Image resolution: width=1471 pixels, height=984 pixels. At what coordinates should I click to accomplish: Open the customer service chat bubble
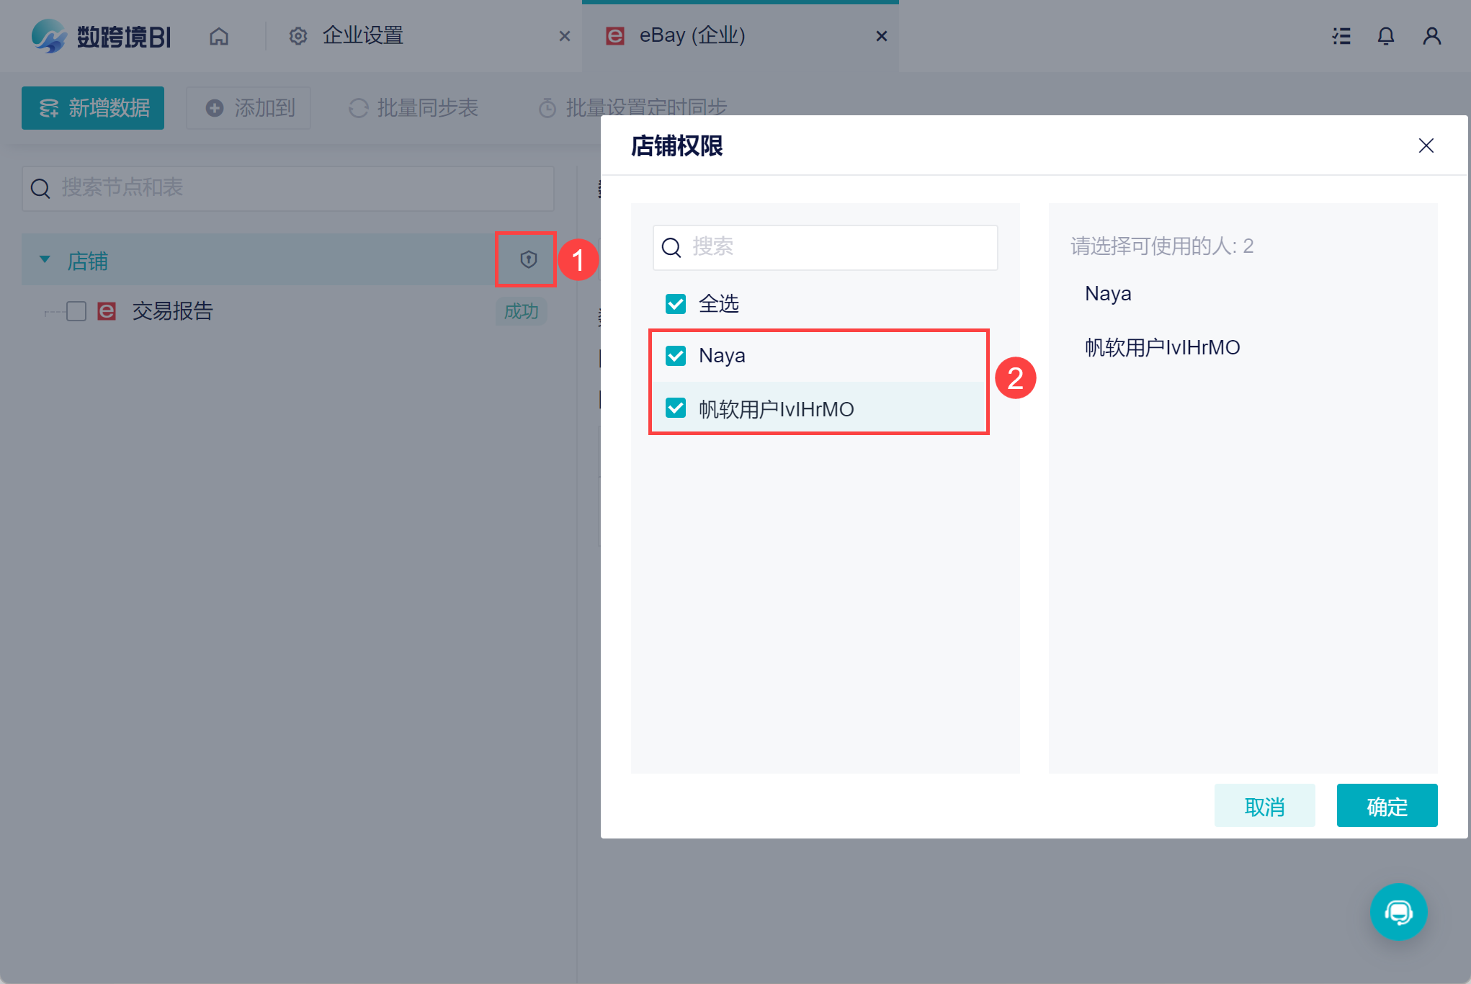pos(1398,911)
